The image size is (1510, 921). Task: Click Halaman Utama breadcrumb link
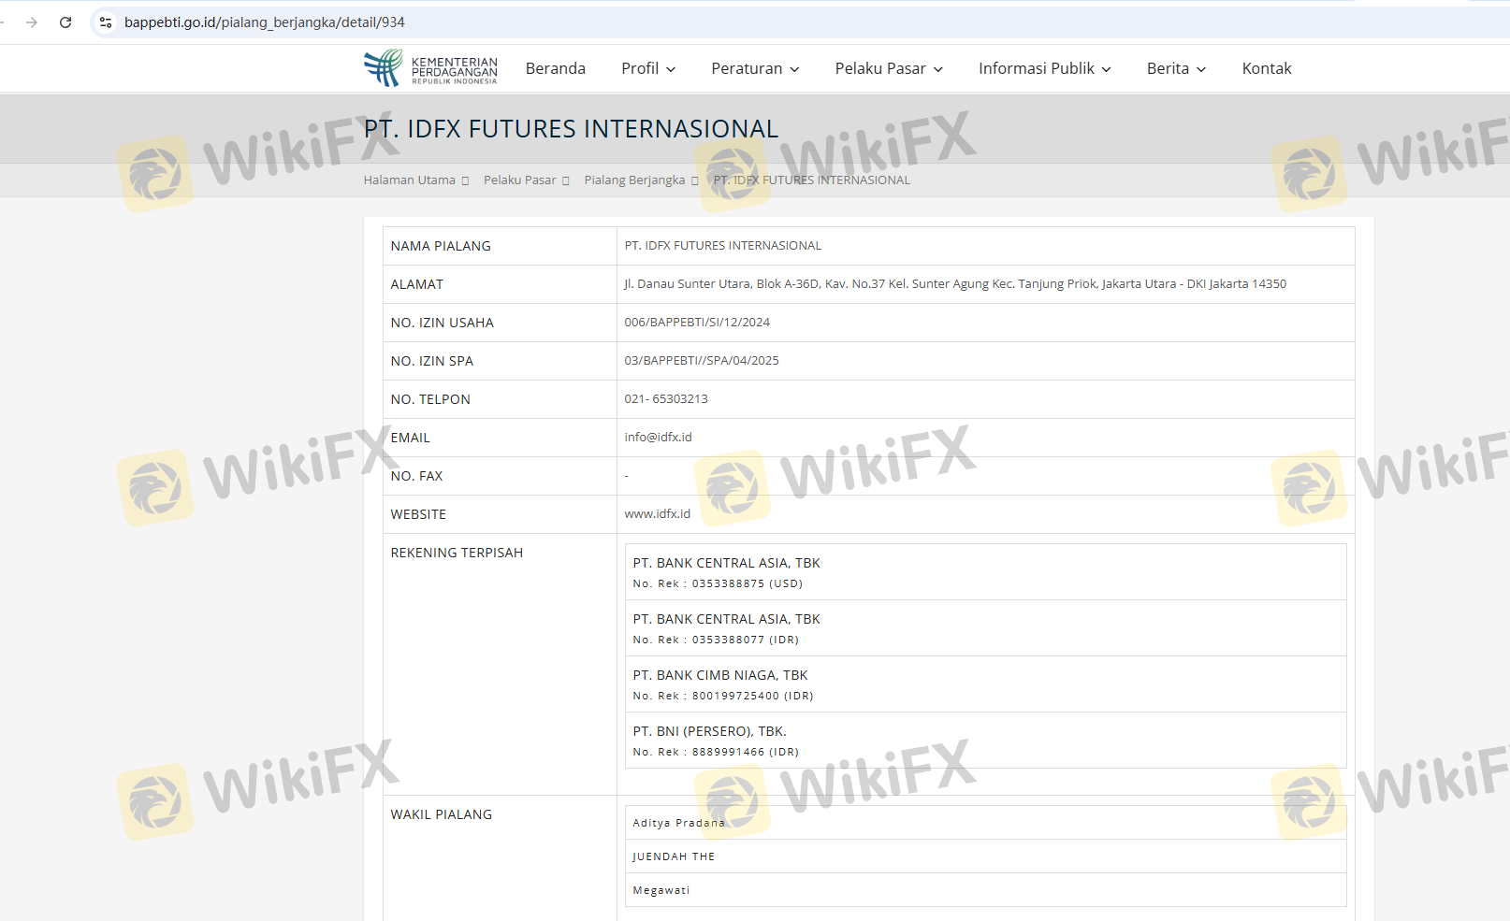click(x=410, y=180)
